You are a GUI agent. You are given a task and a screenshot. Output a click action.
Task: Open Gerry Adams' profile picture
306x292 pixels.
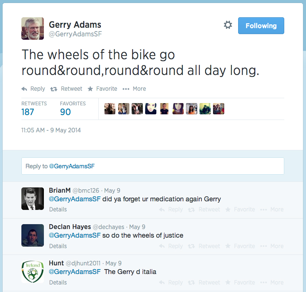point(33,28)
